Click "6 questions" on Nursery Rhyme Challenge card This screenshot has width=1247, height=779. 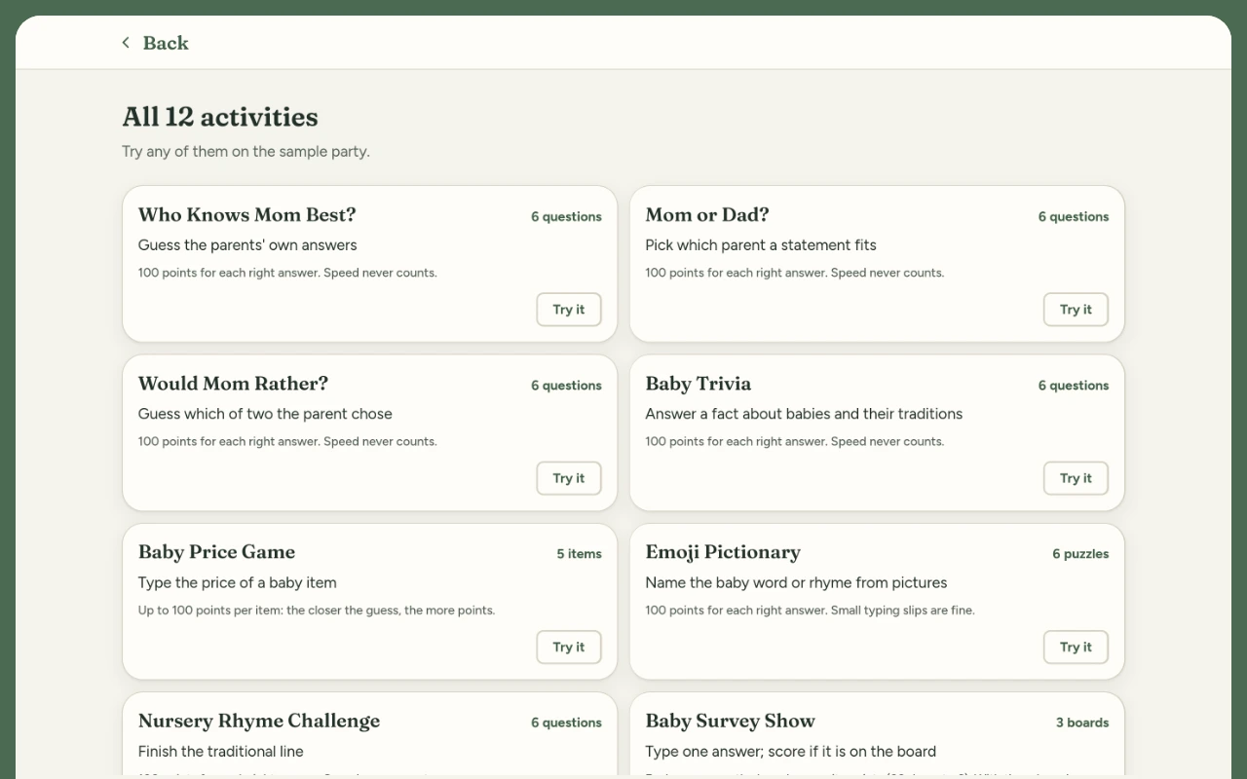click(566, 723)
